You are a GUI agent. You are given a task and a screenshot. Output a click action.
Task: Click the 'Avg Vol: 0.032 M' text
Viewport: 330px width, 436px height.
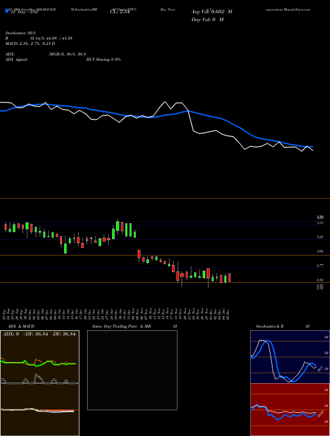pos(212,12)
